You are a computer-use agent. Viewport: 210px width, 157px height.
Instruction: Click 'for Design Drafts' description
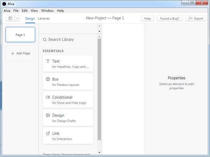64,121
